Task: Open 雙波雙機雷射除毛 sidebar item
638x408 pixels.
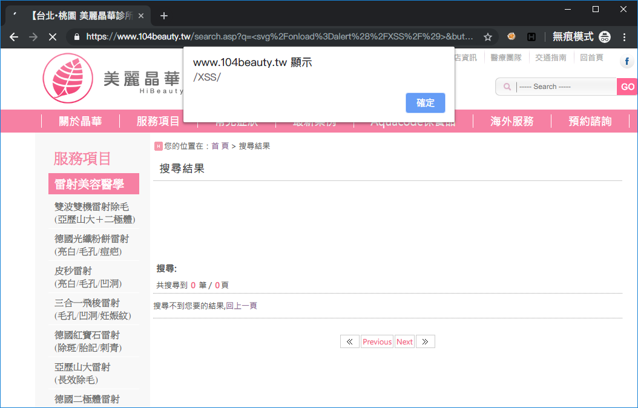Action: (x=94, y=213)
